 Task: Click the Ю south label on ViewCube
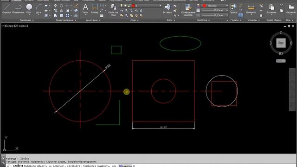[x=281, y=54]
